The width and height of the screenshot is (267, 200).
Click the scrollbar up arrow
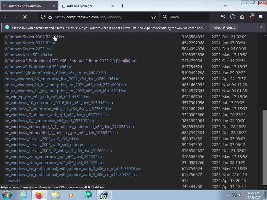pyautogui.click(x=265, y=35)
